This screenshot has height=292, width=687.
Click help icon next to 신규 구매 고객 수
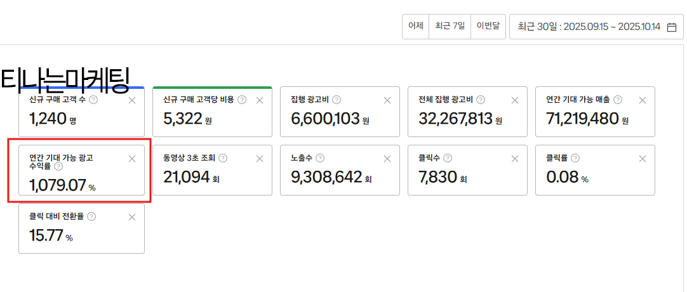[x=93, y=100]
